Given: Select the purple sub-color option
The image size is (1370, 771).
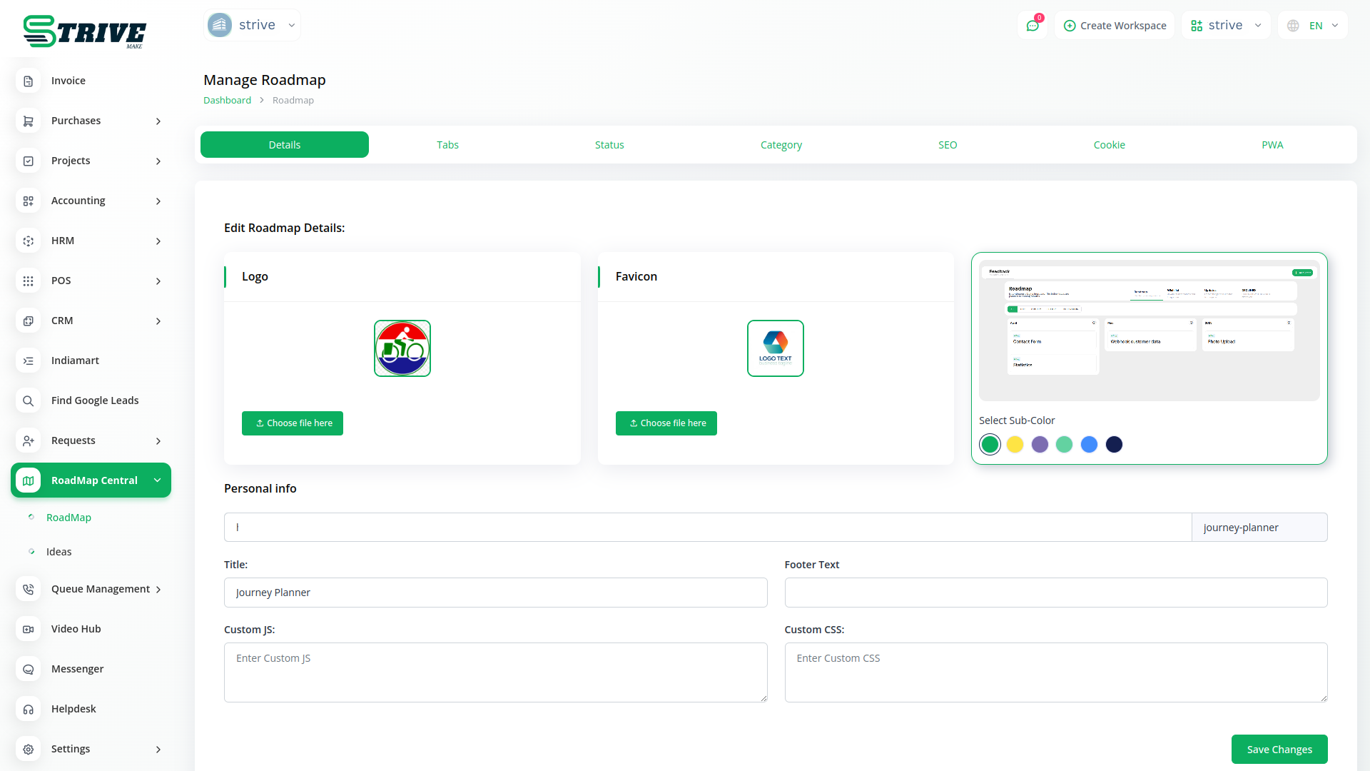Looking at the screenshot, I should coord(1040,445).
